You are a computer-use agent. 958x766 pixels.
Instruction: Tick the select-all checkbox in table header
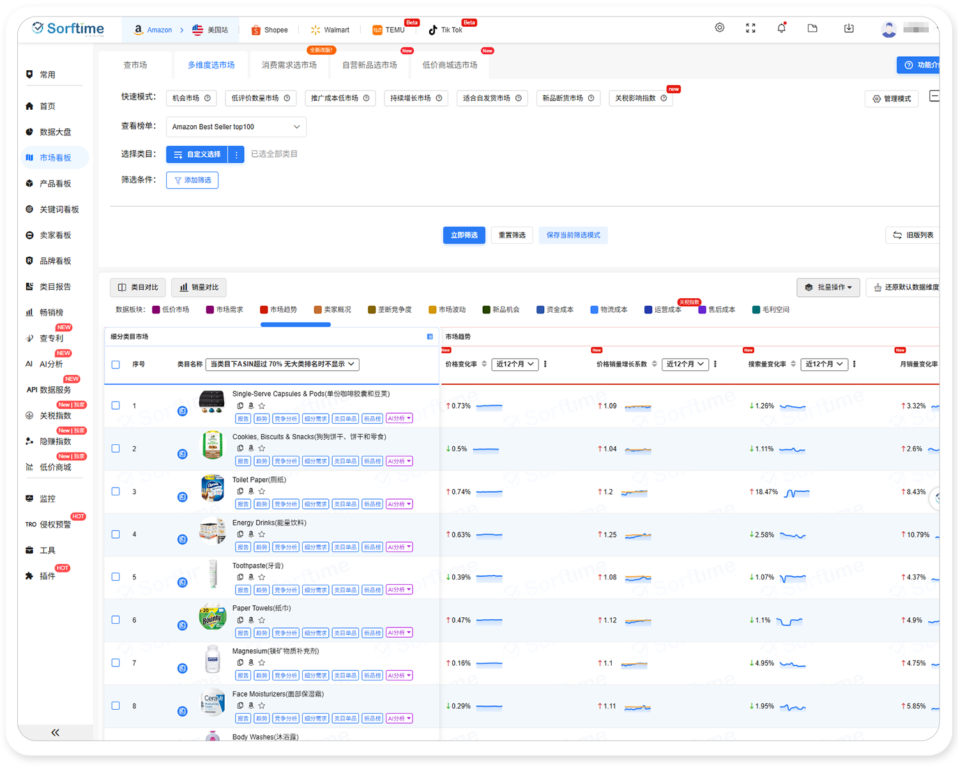coord(116,364)
